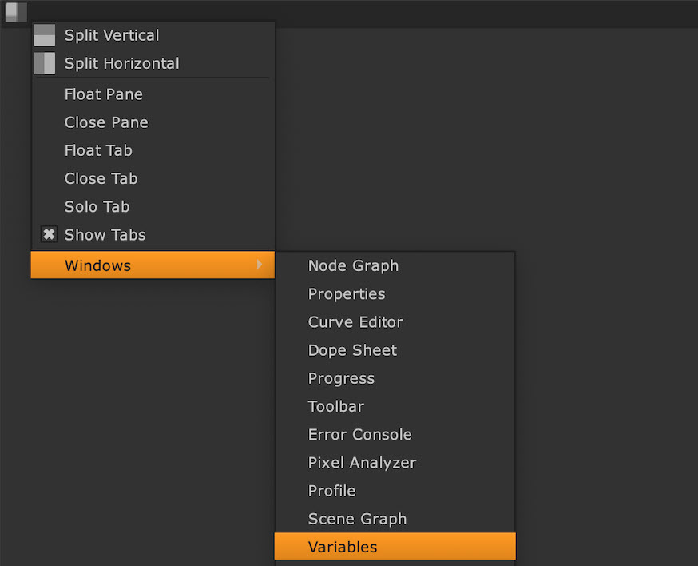Click the Split Vertical icon
Screen dimensions: 698x566
click(x=45, y=35)
